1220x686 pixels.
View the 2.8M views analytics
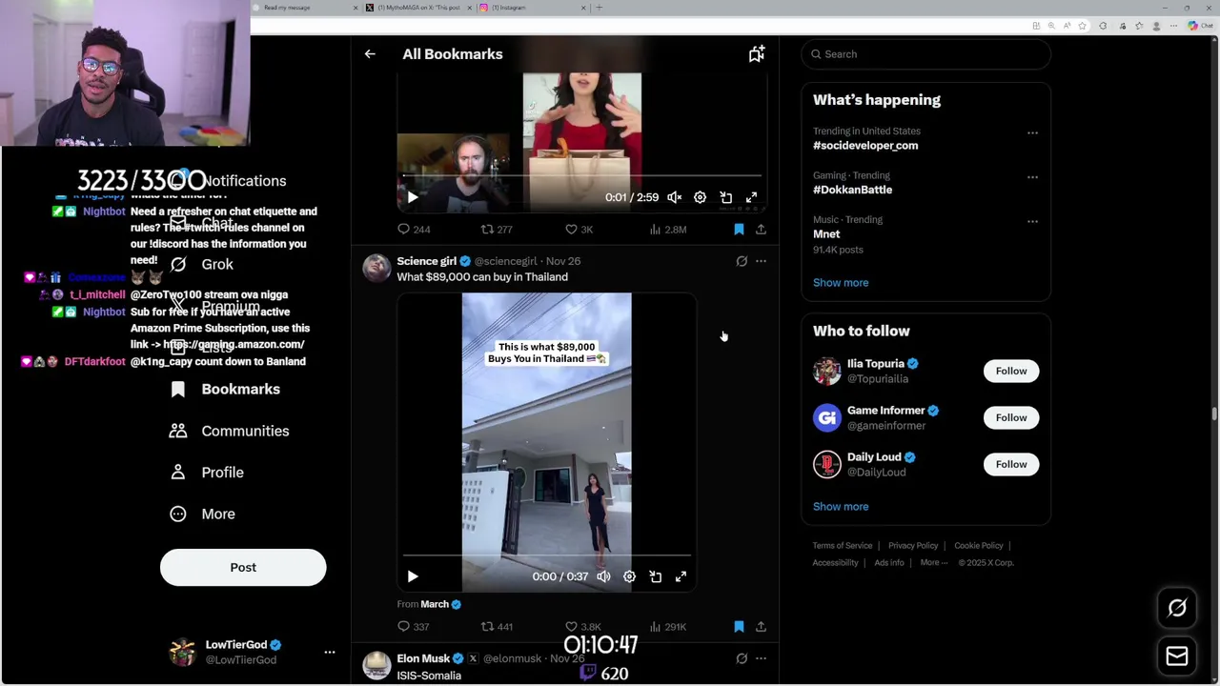667,230
